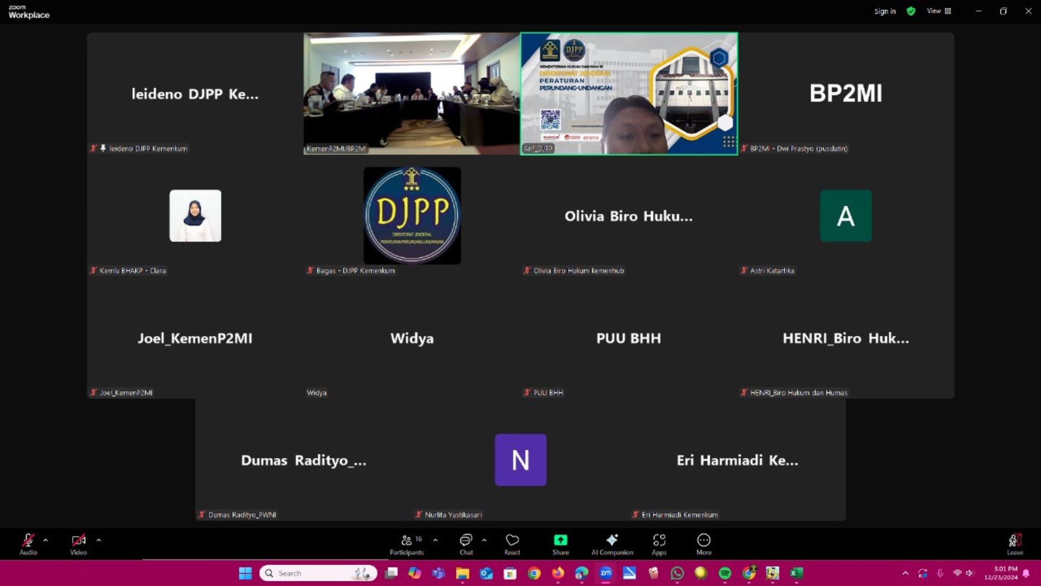Select the HENRI_Biro Huk... participant tile
Image resolution: width=1041 pixels, height=586 pixels.
point(846,338)
